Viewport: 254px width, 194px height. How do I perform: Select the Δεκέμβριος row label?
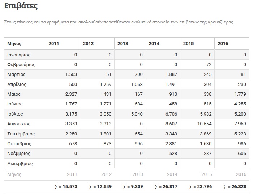20,163
